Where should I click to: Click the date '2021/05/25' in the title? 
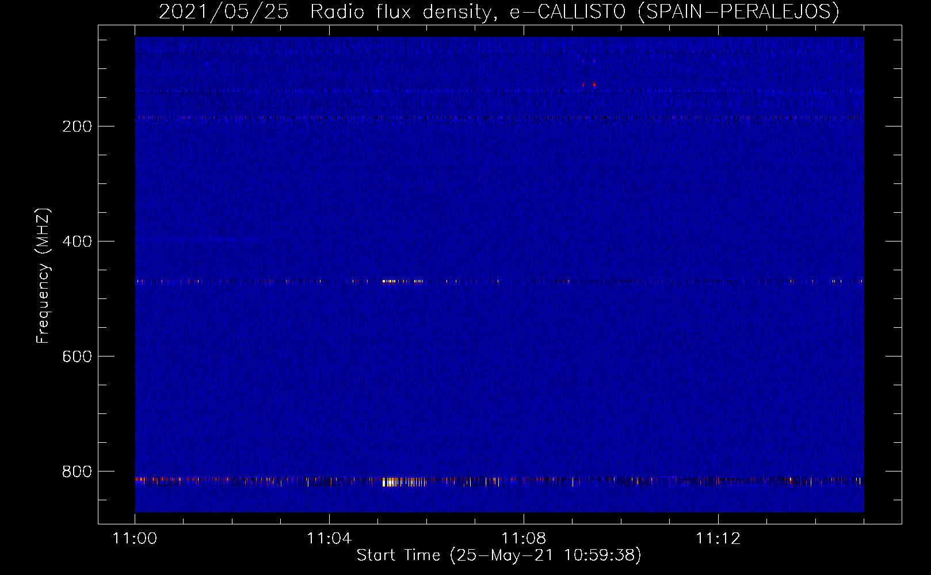[223, 11]
